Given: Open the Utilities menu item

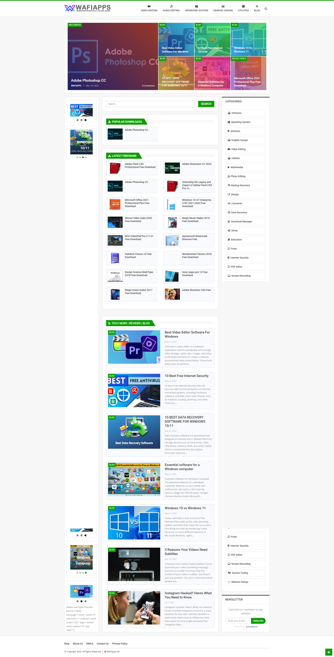Looking at the screenshot, I should coord(243,11).
